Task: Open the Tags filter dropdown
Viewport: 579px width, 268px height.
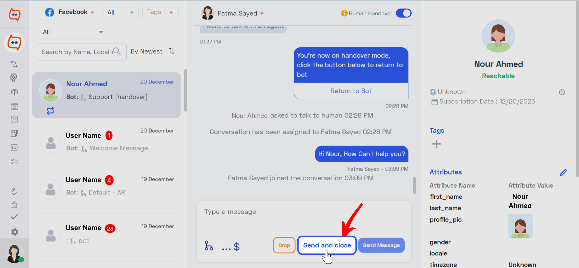Action: [160, 12]
